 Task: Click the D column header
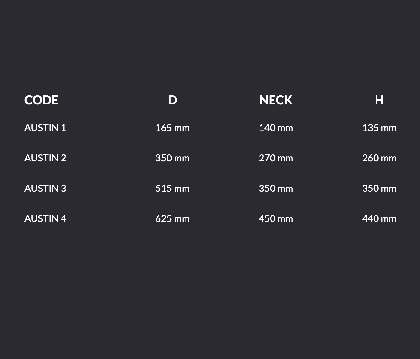172,100
